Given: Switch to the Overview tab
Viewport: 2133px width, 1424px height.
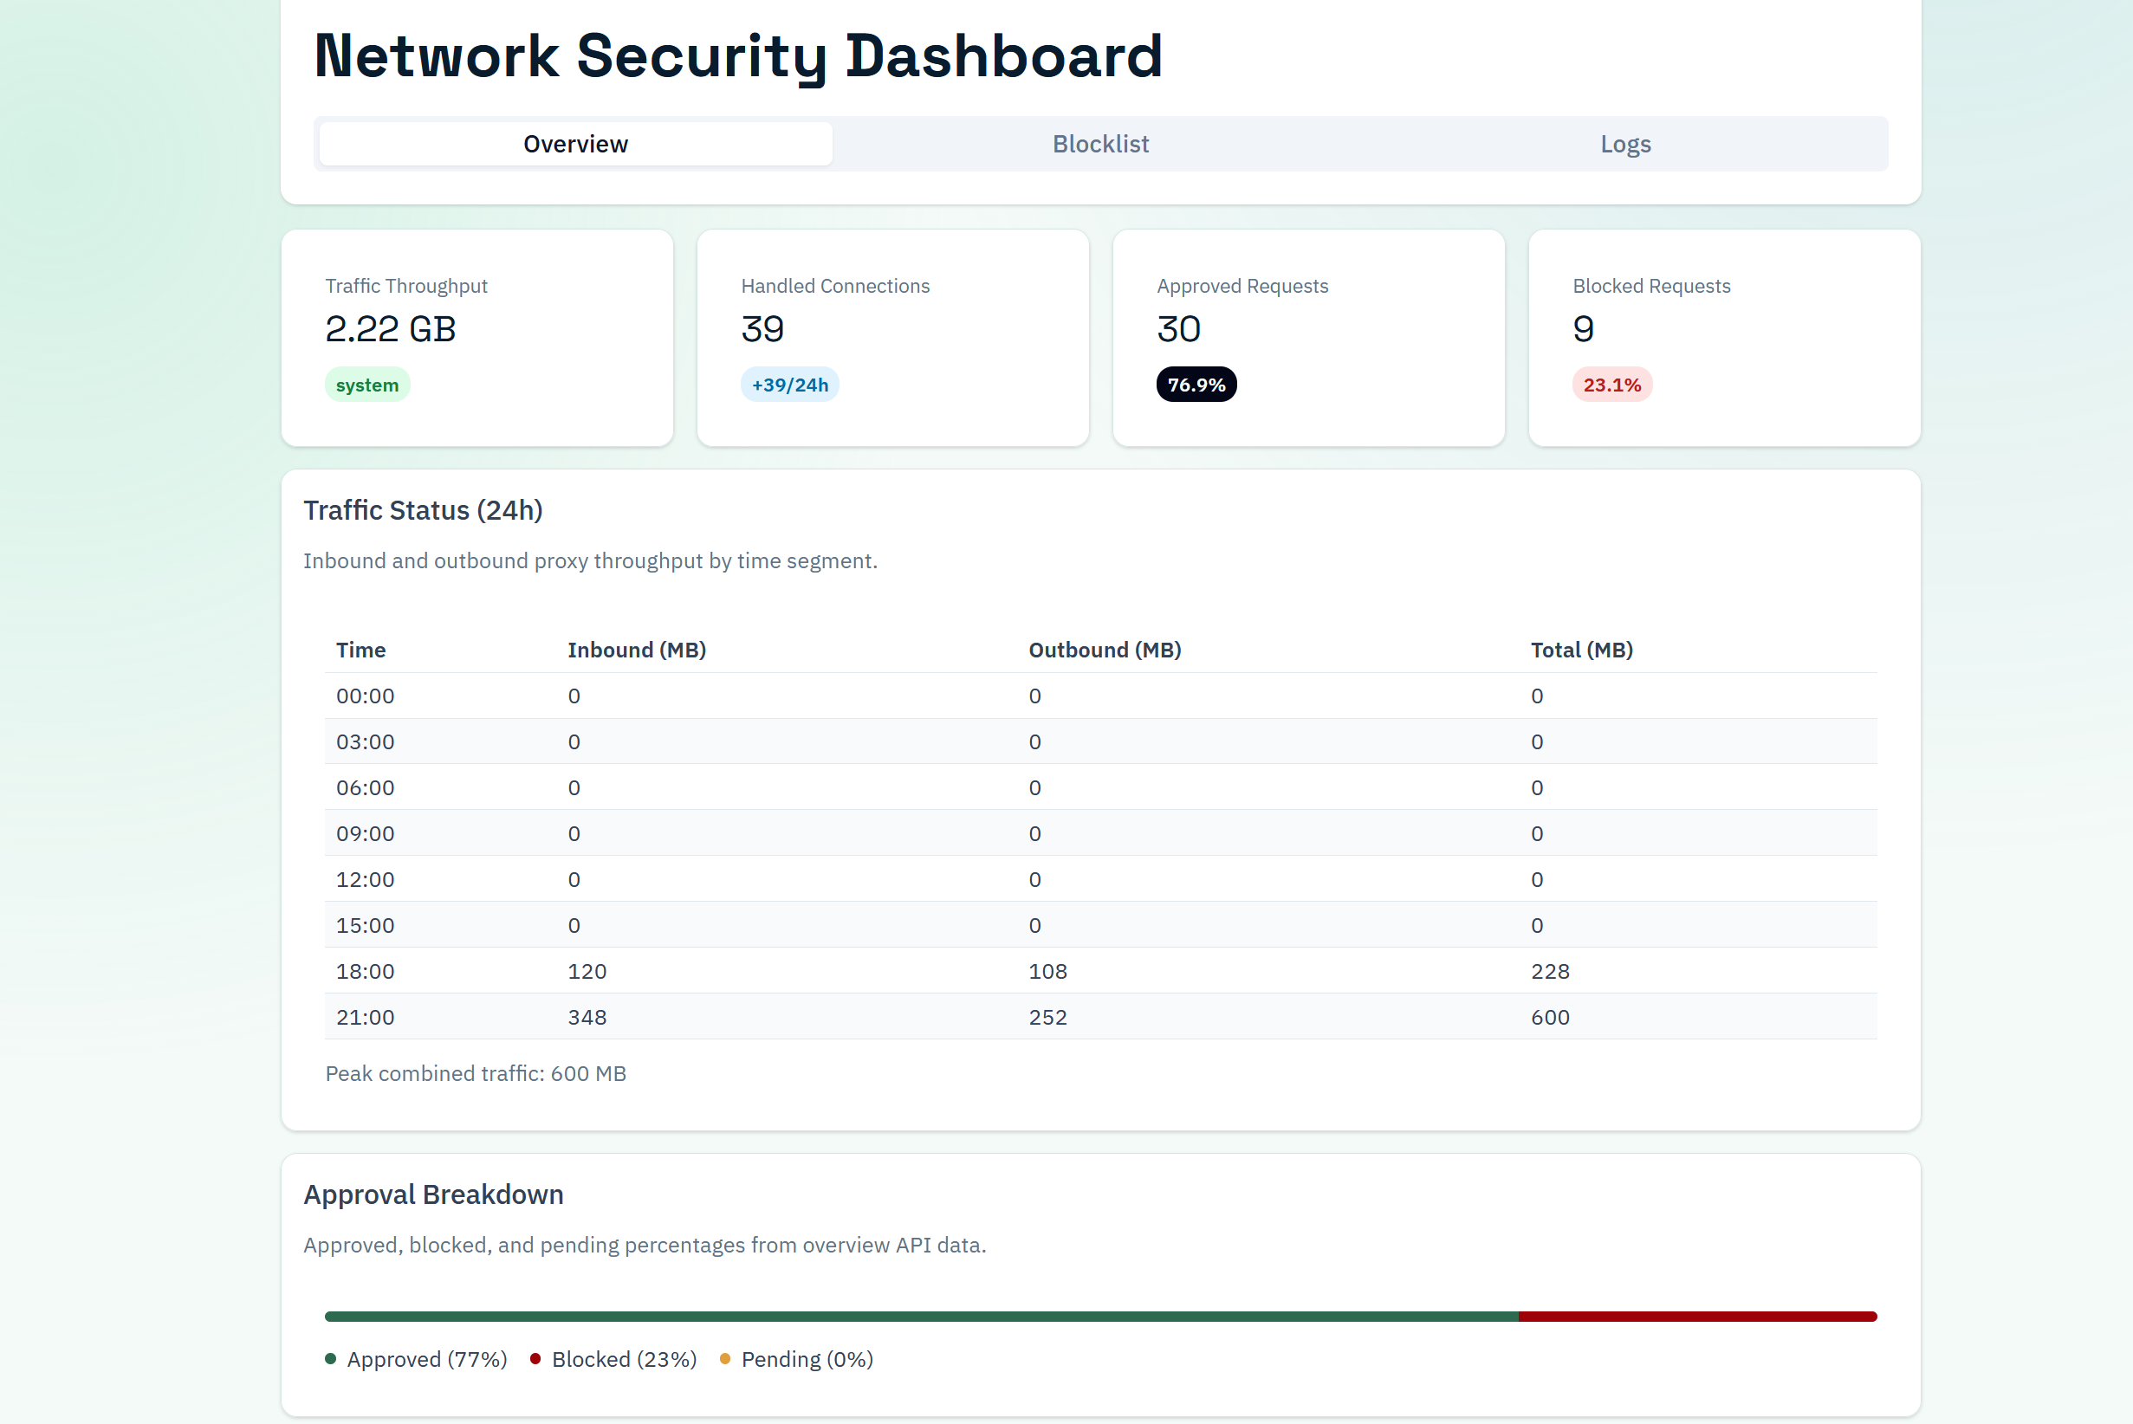Looking at the screenshot, I should (x=575, y=144).
